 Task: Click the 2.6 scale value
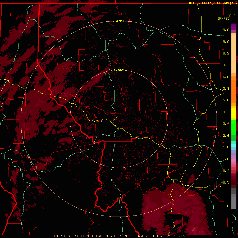pyautogui.click(x=226, y=136)
